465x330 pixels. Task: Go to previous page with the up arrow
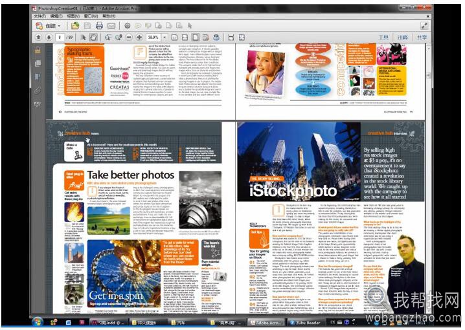[38, 38]
